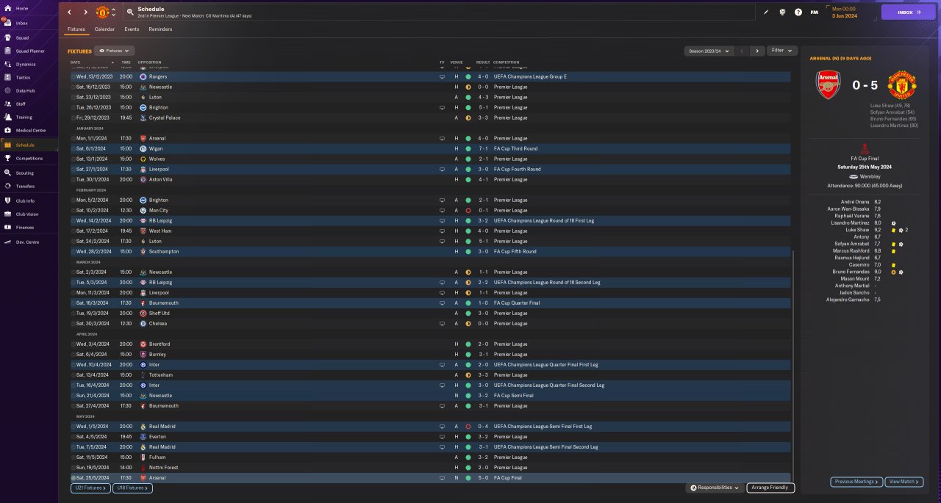
Task: Click the Arrange Friendly button
Action: (x=771, y=488)
